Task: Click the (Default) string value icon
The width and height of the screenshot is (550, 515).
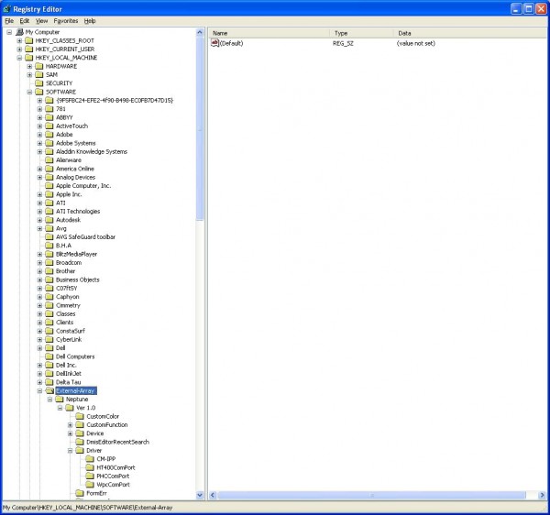Action: click(214, 43)
